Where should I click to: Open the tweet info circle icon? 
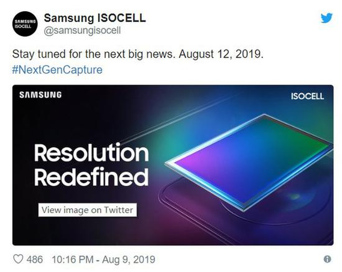[x=327, y=259]
